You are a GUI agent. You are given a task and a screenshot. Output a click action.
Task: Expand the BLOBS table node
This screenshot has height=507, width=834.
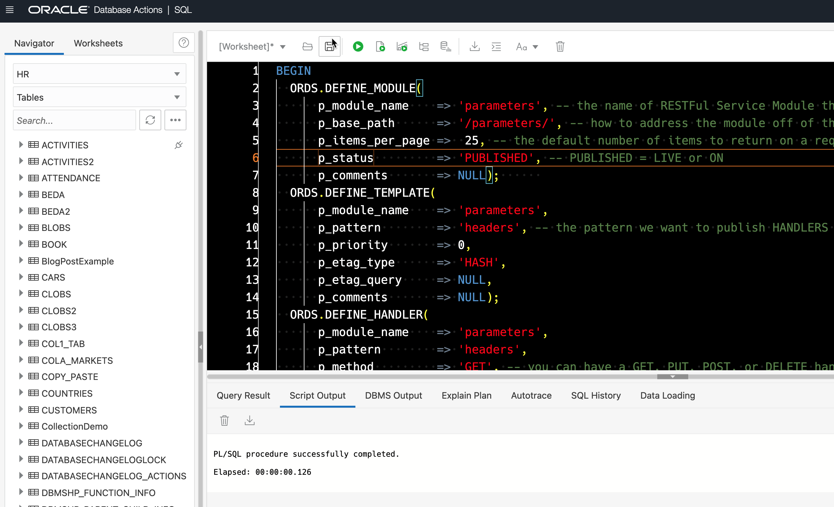(x=21, y=227)
